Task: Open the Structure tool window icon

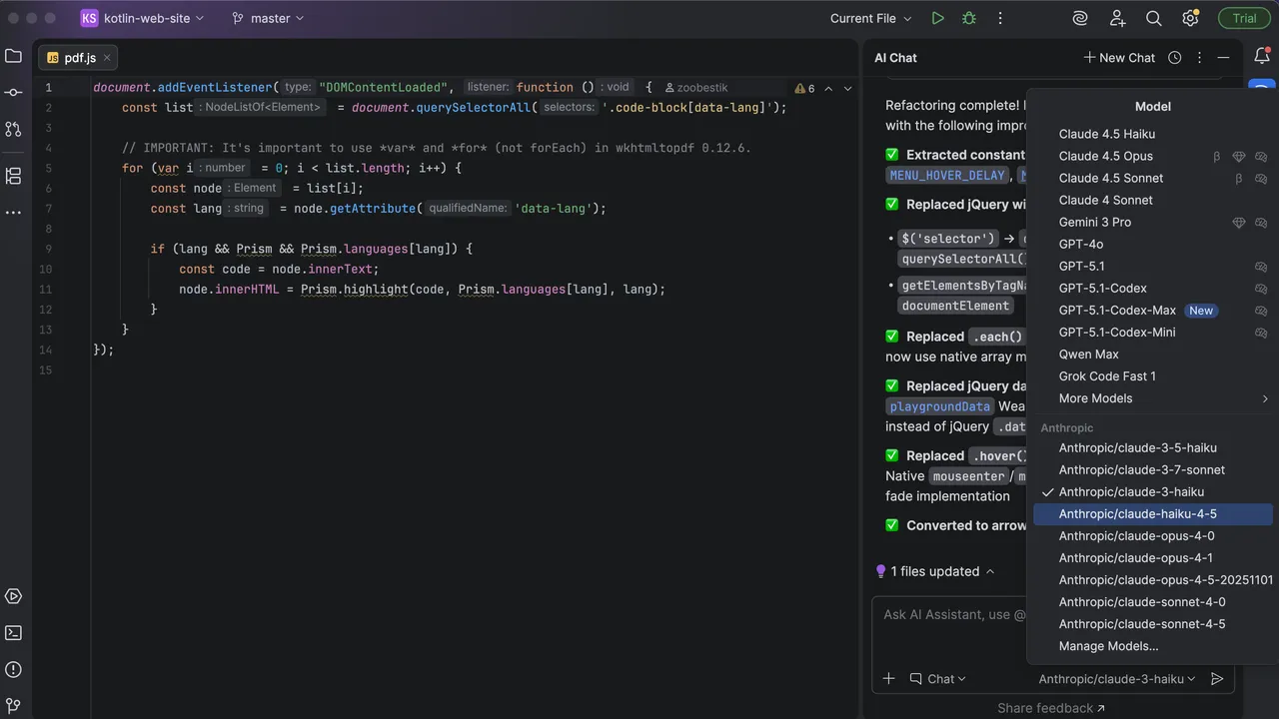Action: (13, 176)
